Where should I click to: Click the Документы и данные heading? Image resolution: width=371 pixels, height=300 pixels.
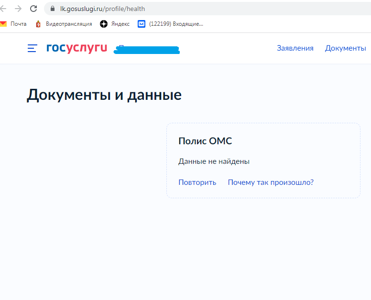[104, 95]
